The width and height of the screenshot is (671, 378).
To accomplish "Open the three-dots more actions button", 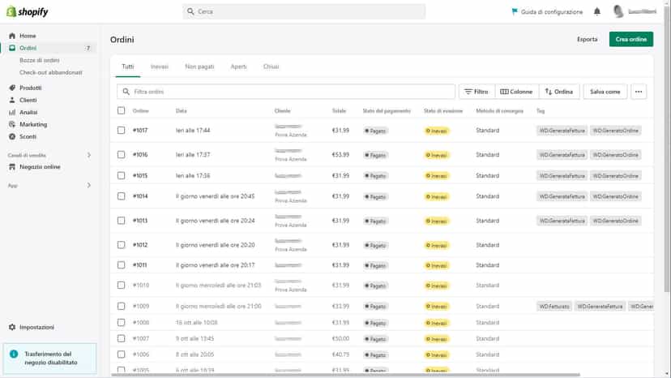I will point(639,92).
